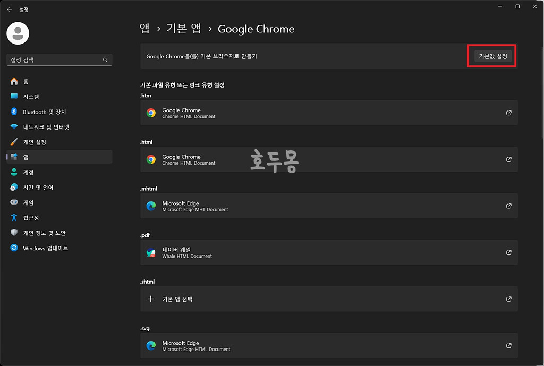This screenshot has height=366, width=544.
Task: Change .htm default Chrome HTML Document
Action: [x=329, y=113]
